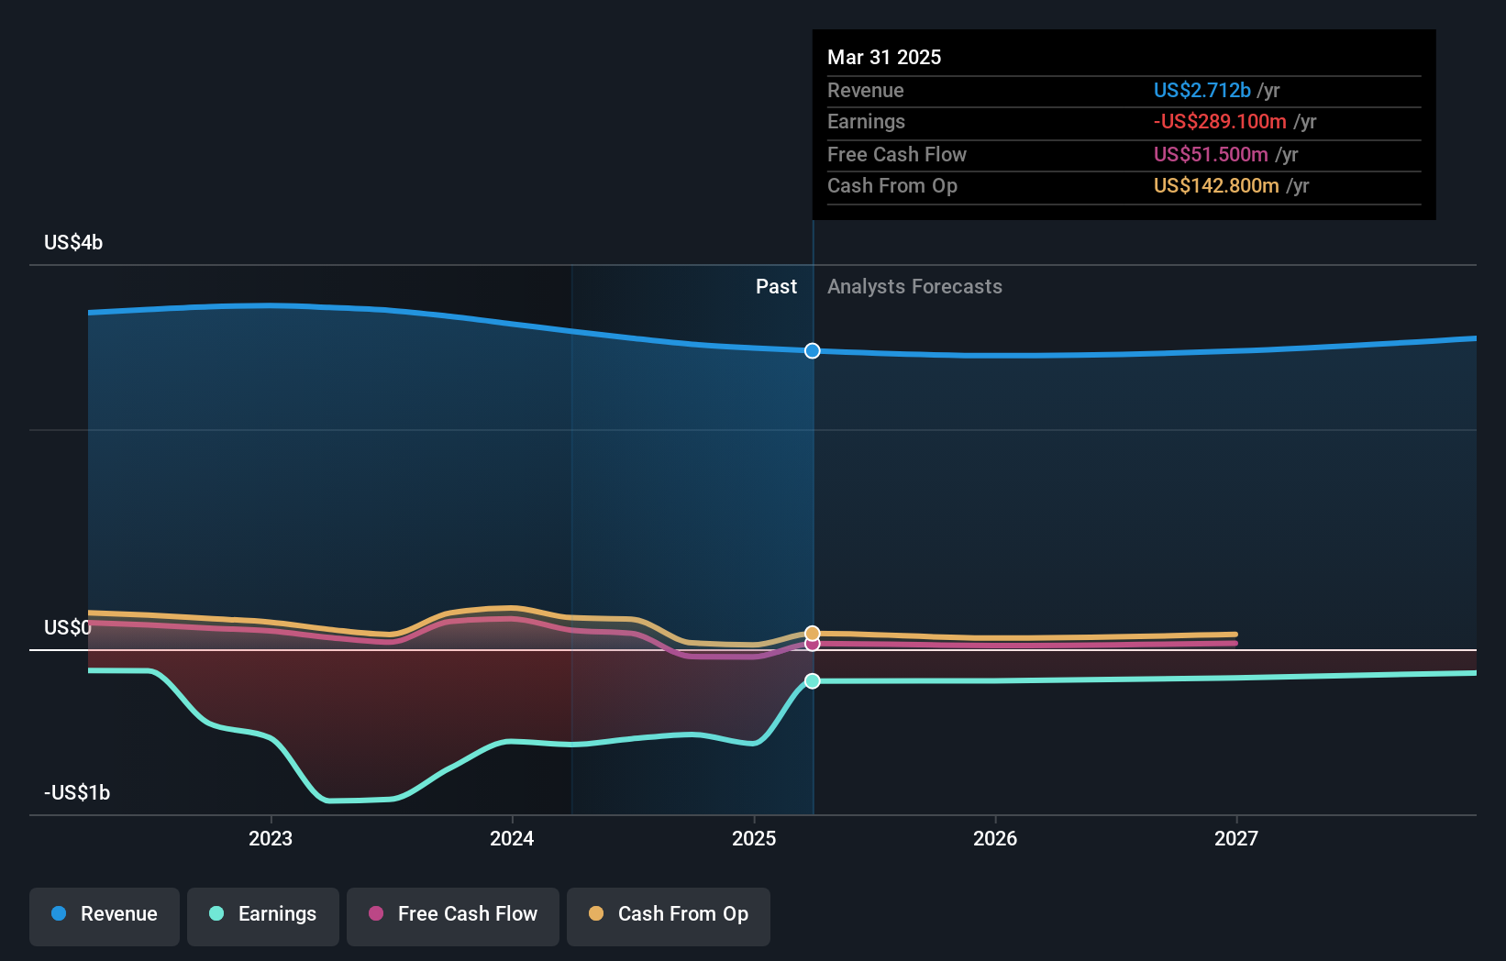Click the Revenue row label in tooltip
The height and width of the screenshot is (961, 1506).
tap(865, 90)
